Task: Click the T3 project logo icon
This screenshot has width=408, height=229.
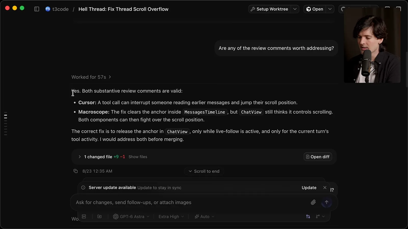Action: tap(48, 9)
